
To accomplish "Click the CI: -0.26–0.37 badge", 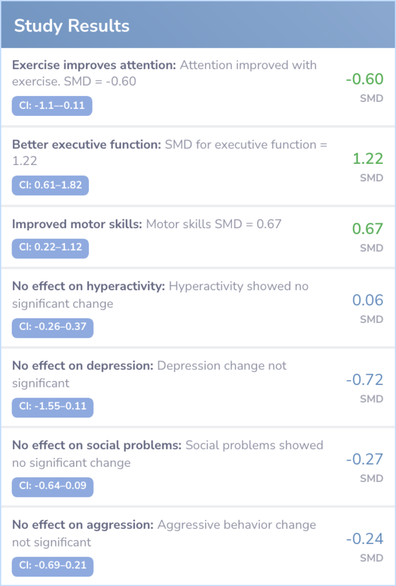I will (52, 327).
